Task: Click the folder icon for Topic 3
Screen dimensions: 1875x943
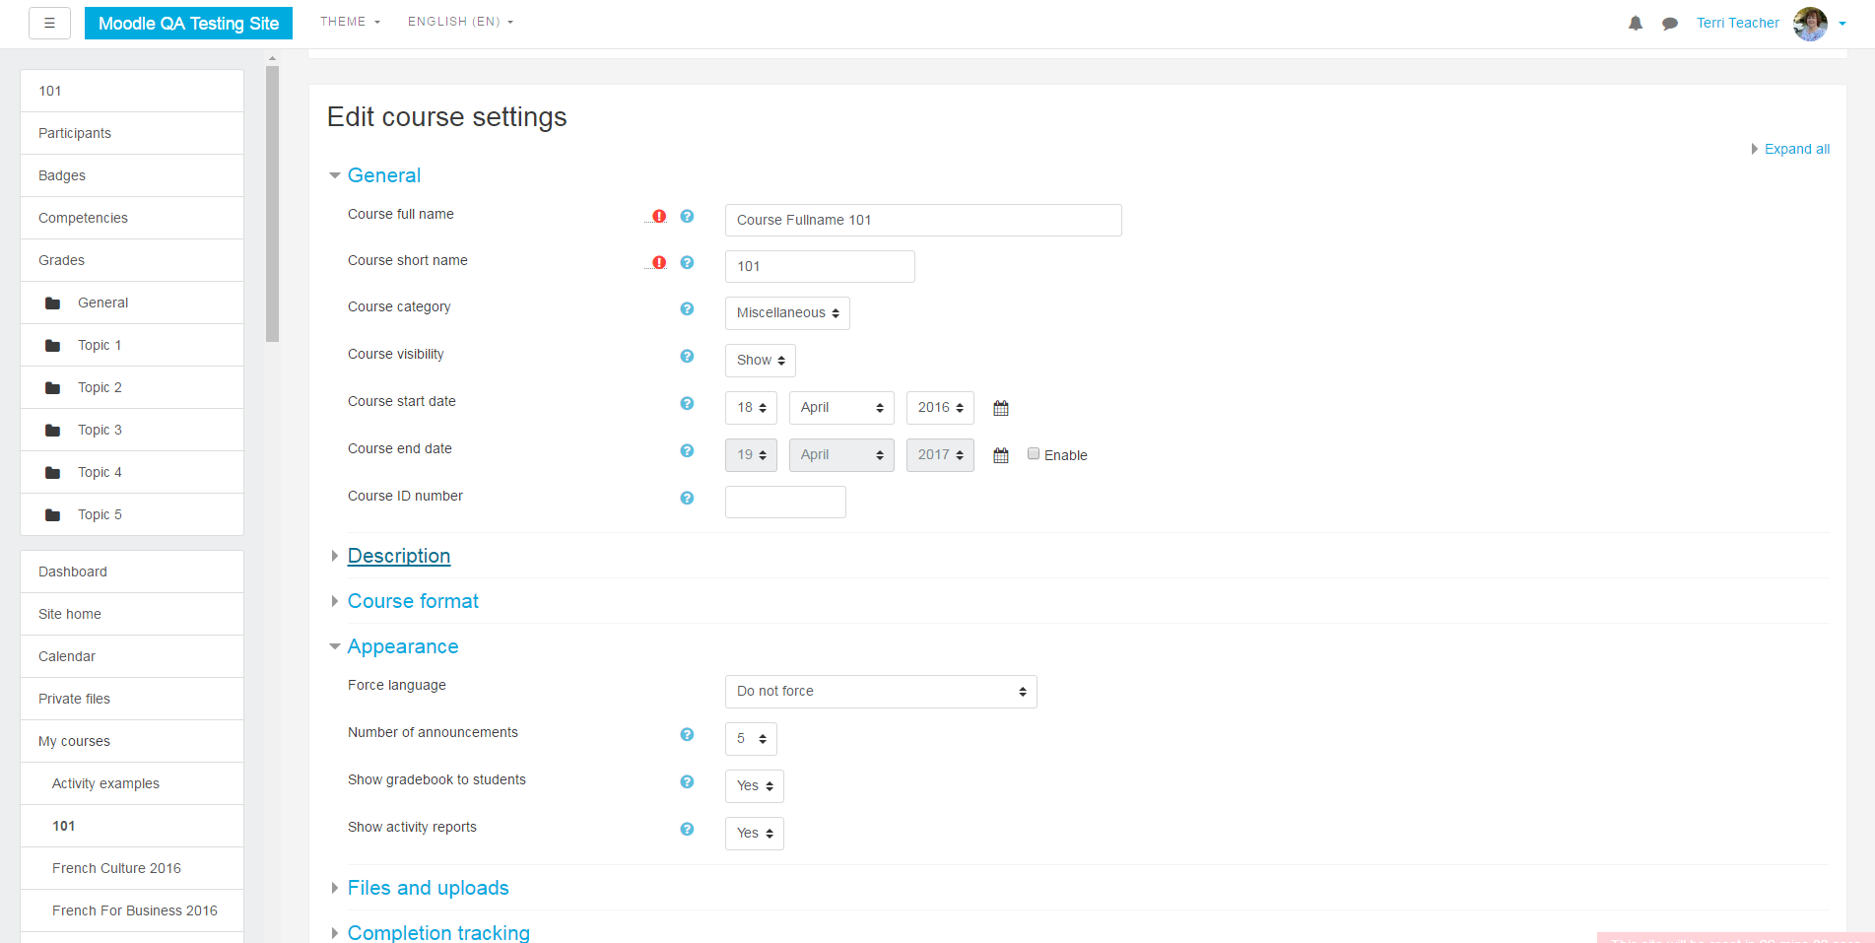Action: (53, 431)
